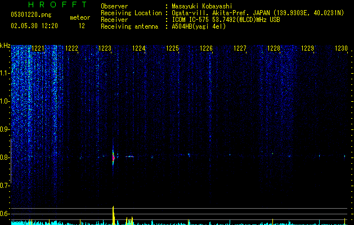
Task: Click the 1225 time marker
Action: (x=172, y=48)
